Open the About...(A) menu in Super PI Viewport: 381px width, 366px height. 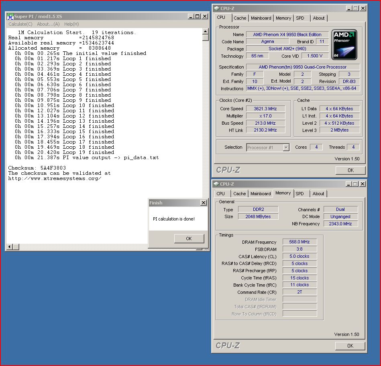click(x=48, y=24)
